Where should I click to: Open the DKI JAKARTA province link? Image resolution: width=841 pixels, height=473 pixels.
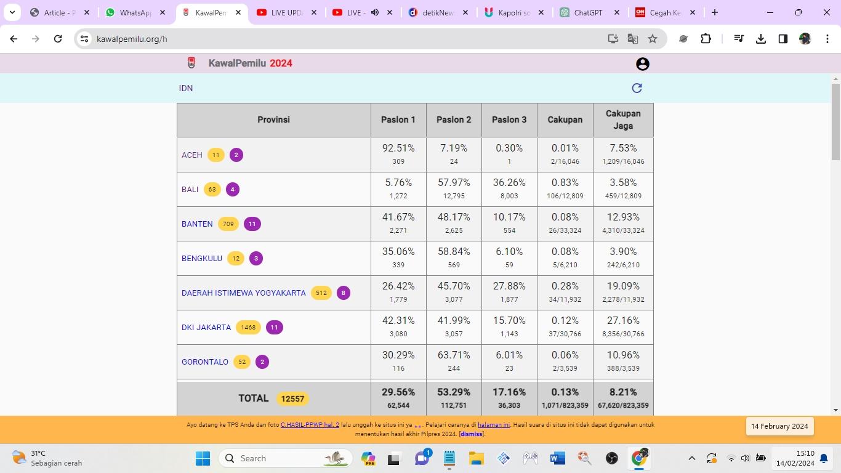[206, 328]
